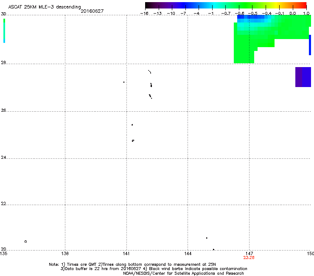Click the small island outline near 136E 20N
Viewport: 314px width, 276px height.
click(25, 241)
